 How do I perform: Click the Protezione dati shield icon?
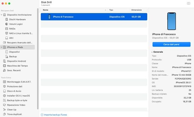point(4,86)
